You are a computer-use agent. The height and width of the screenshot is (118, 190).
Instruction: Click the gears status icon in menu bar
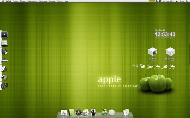157,1
